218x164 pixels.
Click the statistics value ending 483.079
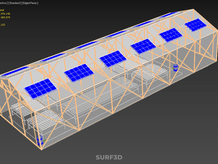[x=5, y=17]
